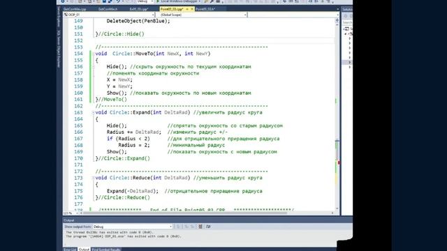The image size is (447, 251).
Task: Expand the highlighted Solution Explorer tree item
Action: pyautogui.click(x=350, y=62)
